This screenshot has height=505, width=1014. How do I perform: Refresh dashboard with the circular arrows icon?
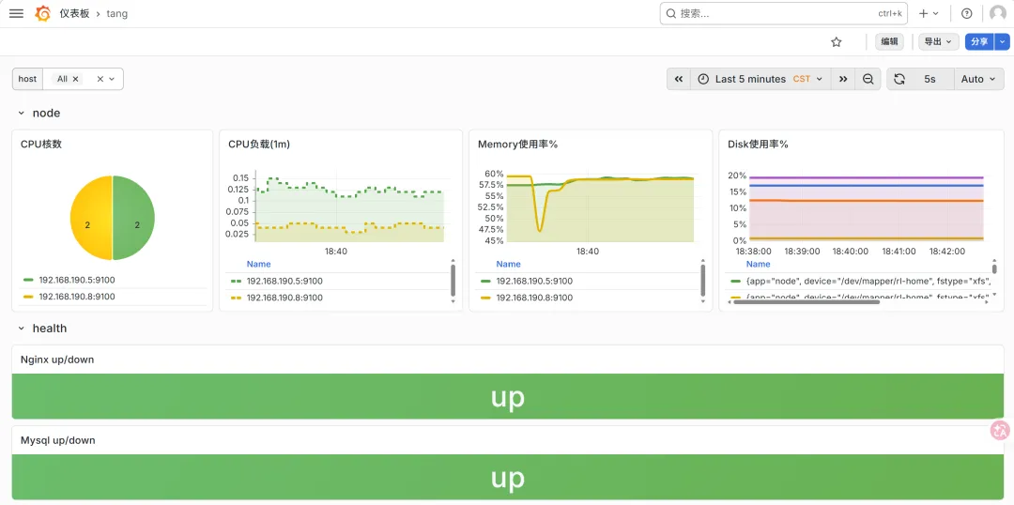[899, 79]
